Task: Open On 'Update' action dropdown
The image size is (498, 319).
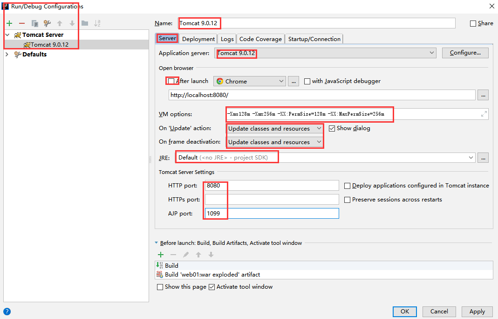Action: coord(275,129)
